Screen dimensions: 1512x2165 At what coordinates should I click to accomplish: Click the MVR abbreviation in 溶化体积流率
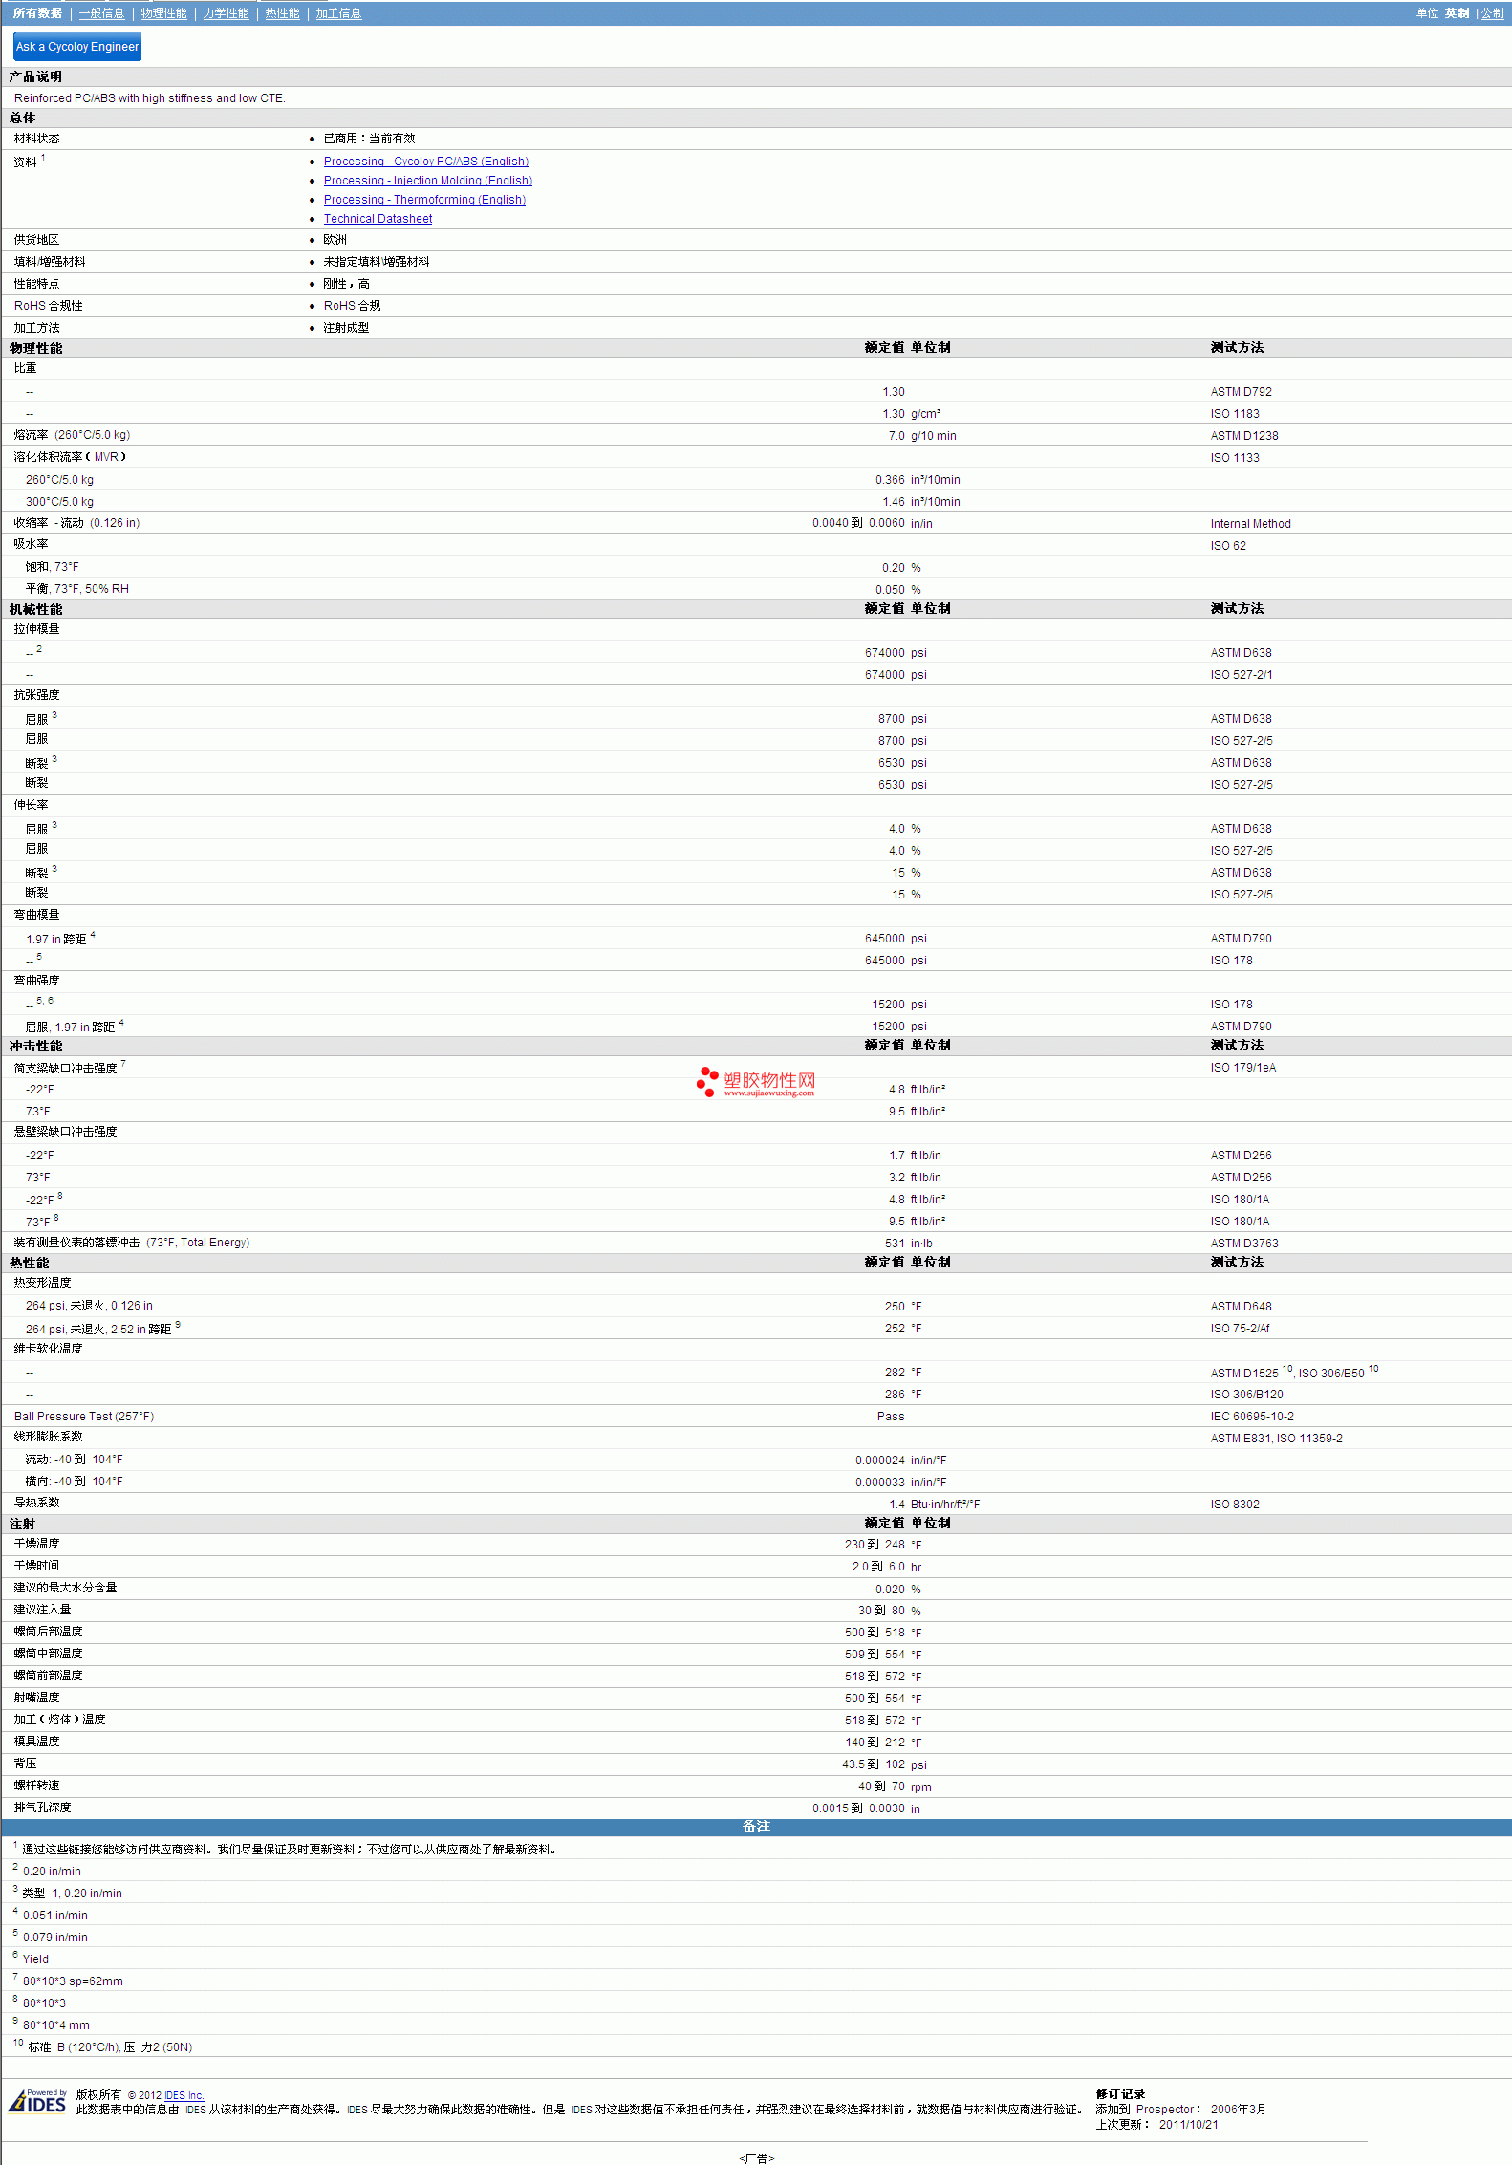(x=106, y=457)
